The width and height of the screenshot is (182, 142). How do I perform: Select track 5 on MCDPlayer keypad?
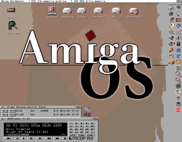tap(92, 123)
